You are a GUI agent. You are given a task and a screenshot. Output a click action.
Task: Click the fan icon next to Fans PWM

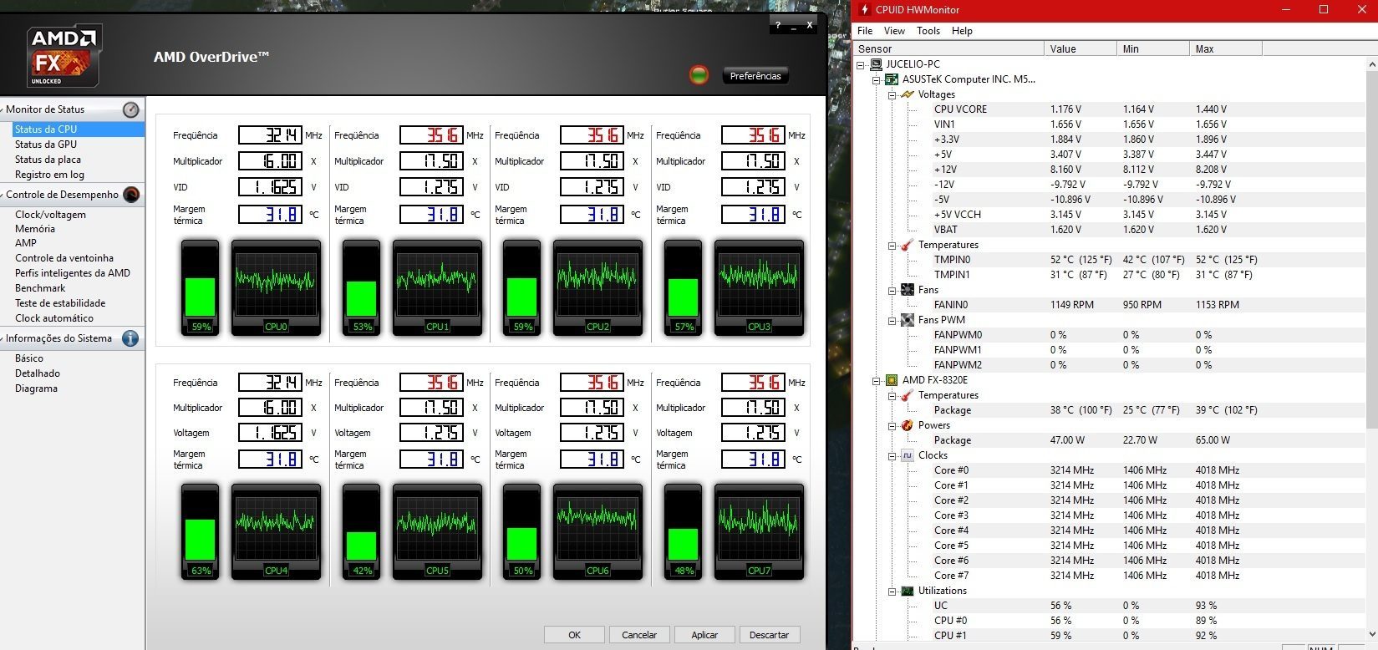point(908,320)
